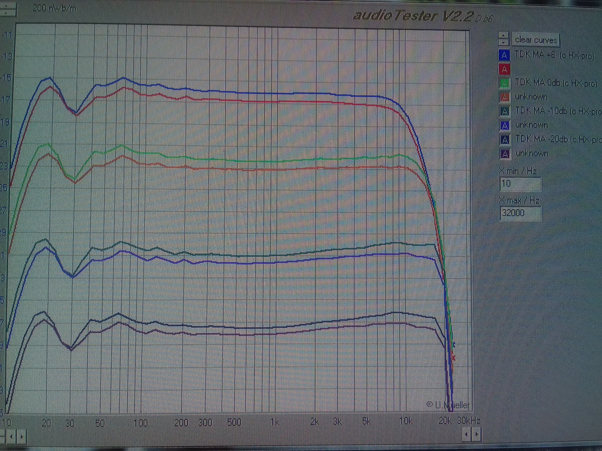Viewport: 602px width, 451px height.
Task: Toggle the light red unknown curve
Action: (x=504, y=97)
